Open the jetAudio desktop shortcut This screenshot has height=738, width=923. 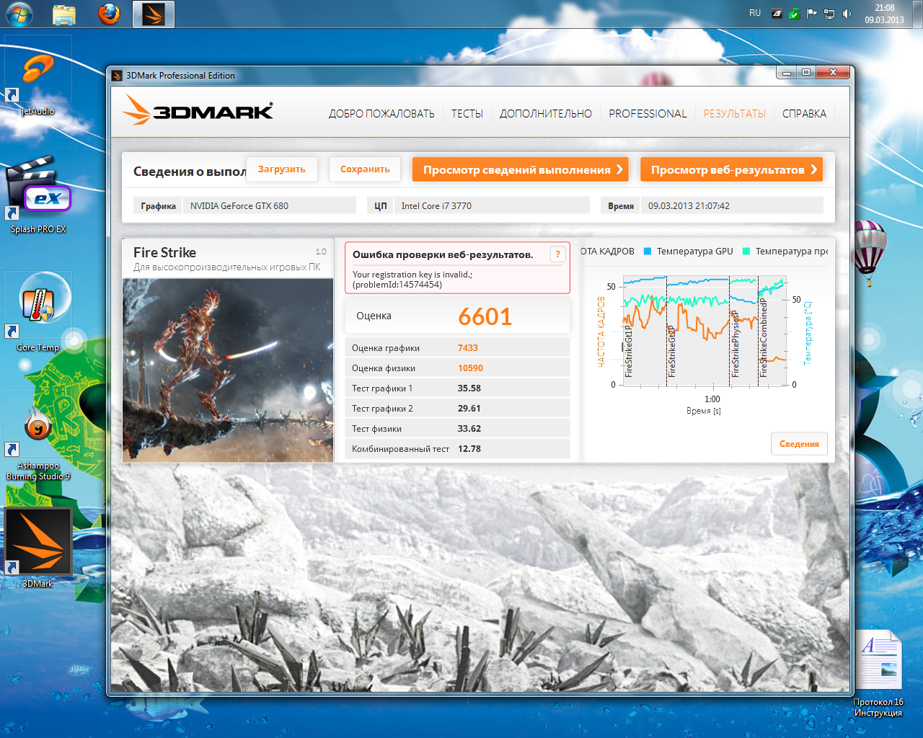(x=37, y=72)
